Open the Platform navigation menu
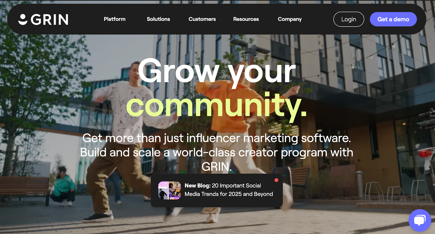Image resolution: width=435 pixels, height=234 pixels. pyautogui.click(x=114, y=19)
